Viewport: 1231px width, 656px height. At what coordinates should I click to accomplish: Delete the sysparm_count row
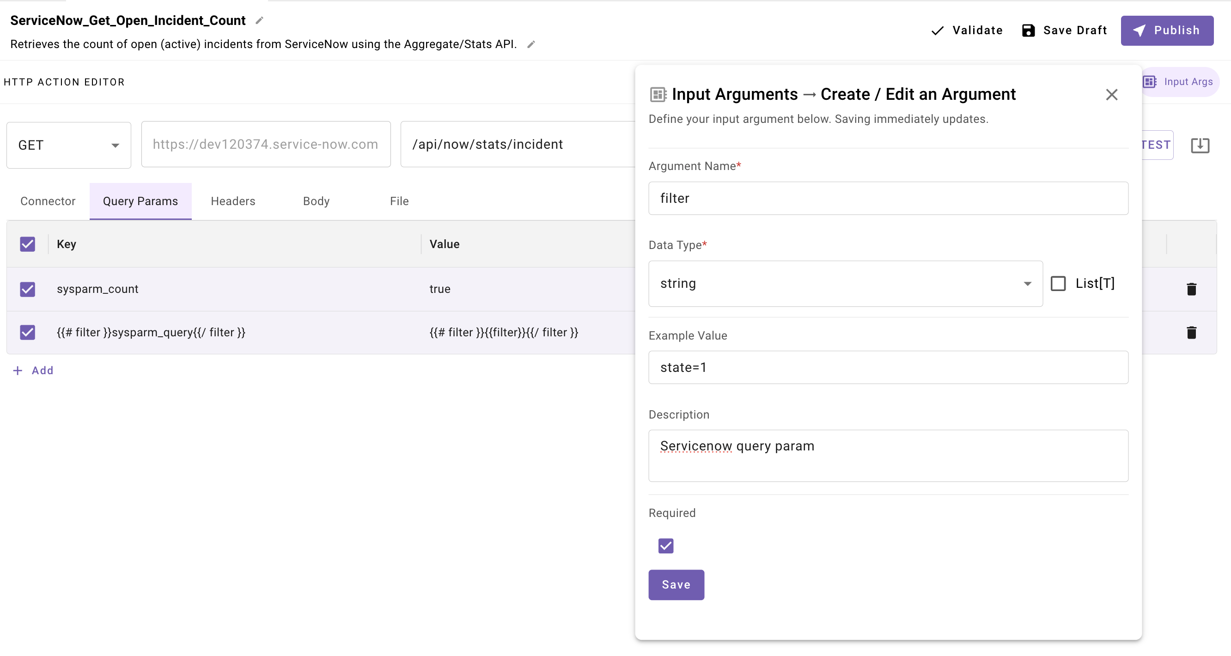coord(1191,289)
